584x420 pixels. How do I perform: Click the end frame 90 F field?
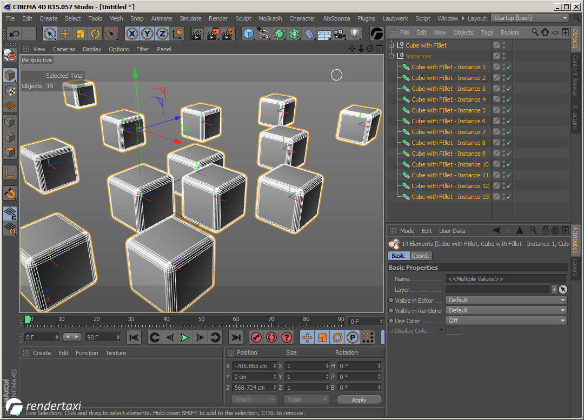(x=102, y=337)
